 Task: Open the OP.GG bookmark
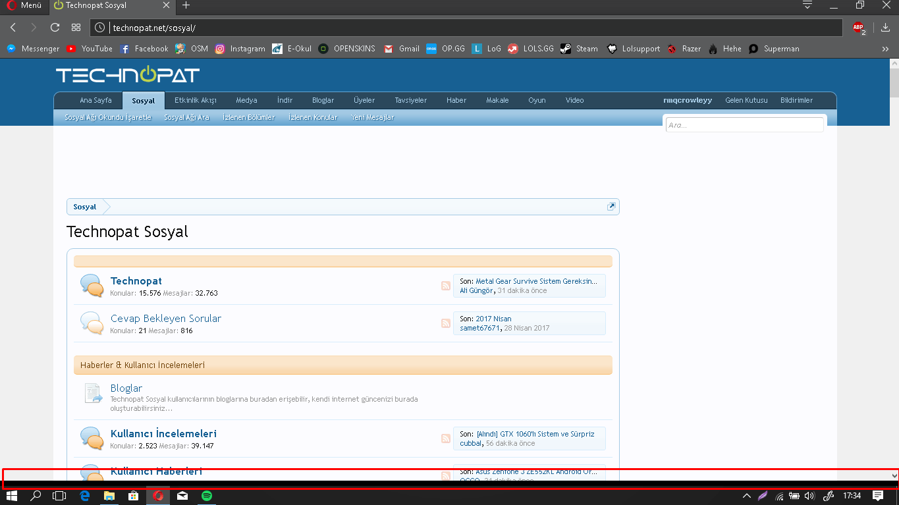tap(445, 49)
